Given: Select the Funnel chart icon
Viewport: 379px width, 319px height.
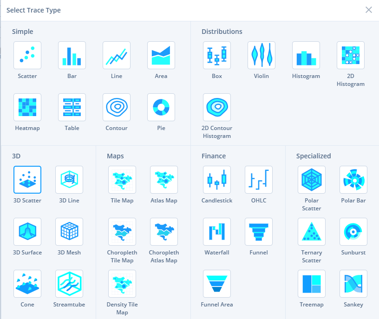Looking at the screenshot, I should (259, 232).
